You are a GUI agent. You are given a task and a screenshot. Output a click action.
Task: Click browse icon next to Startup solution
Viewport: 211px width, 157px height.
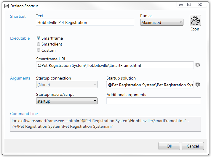198,85
